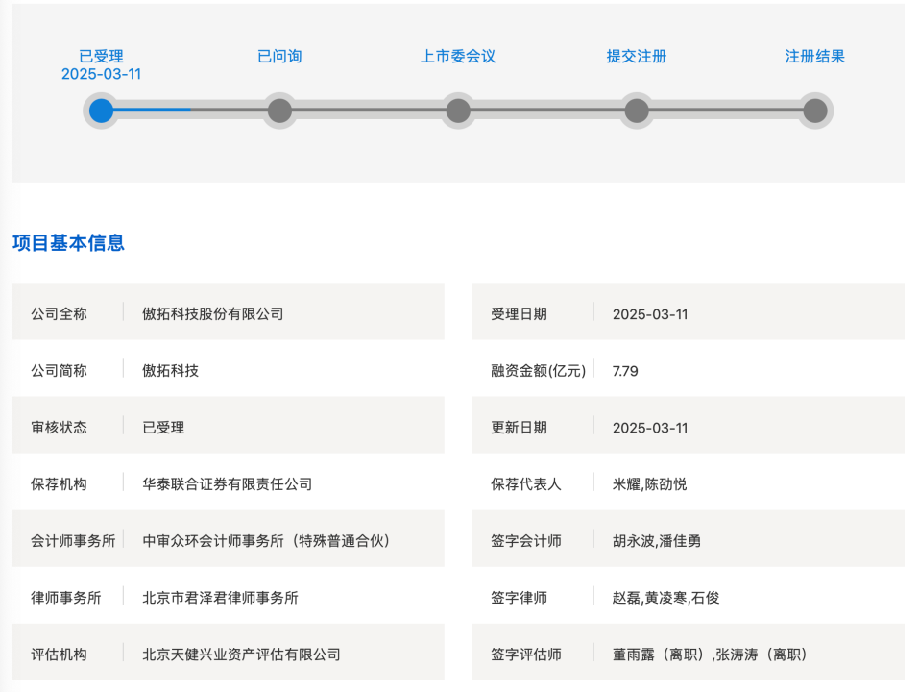Select the 已问询 stage label
Screen dimensions: 919x692
(279, 57)
